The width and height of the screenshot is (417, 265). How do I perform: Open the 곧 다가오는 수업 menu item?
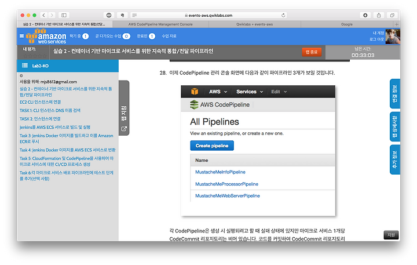tap(113, 36)
